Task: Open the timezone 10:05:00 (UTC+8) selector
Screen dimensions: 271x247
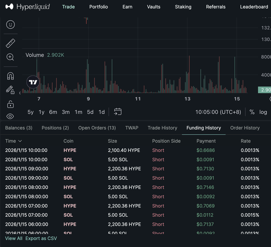Action: point(218,112)
